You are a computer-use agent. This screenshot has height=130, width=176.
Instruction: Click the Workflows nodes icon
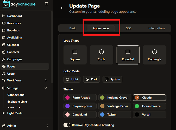[x=4, y=80]
